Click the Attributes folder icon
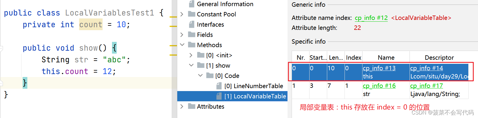The width and height of the screenshot is (478, 118). pos(191,106)
